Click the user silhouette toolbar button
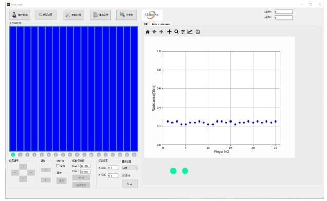The width and height of the screenshot is (327, 201). 20,15
